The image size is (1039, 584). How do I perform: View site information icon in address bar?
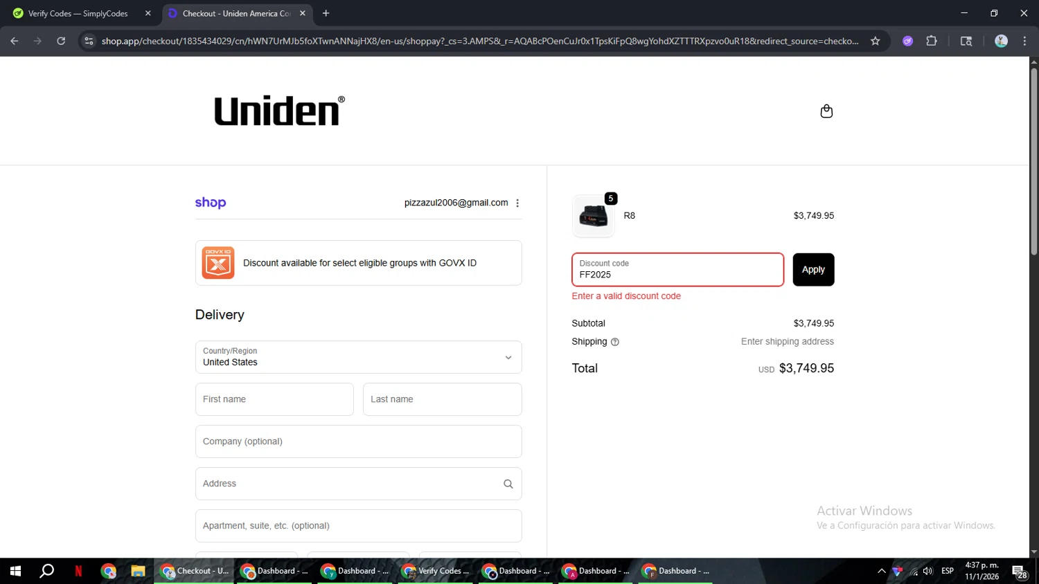click(89, 41)
